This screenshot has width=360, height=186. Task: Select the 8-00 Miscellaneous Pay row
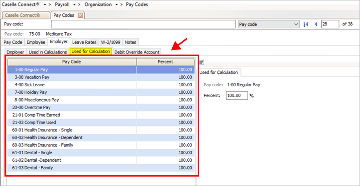click(x=101, y=100)
